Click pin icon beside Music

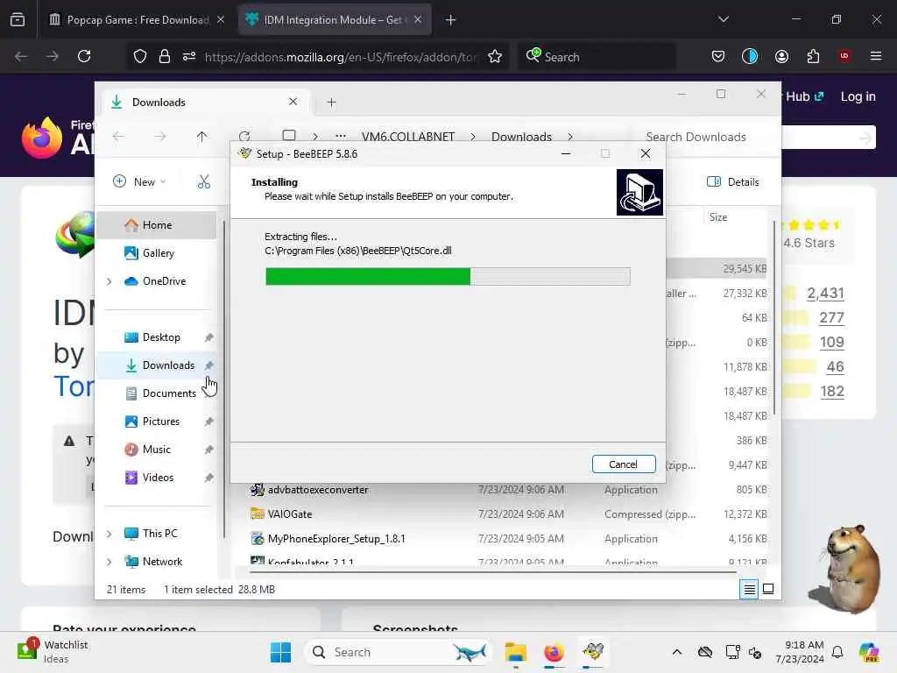[208, 450]
